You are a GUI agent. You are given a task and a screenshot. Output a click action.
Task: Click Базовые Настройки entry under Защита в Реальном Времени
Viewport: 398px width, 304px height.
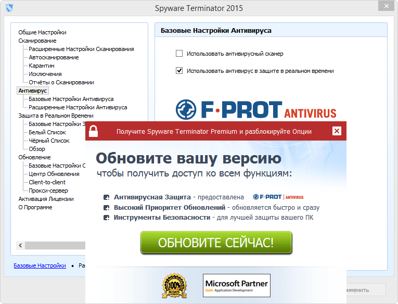coord(57,124)
